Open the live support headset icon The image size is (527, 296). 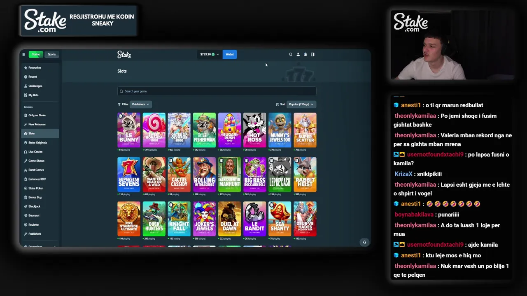[x=364, y=242]
